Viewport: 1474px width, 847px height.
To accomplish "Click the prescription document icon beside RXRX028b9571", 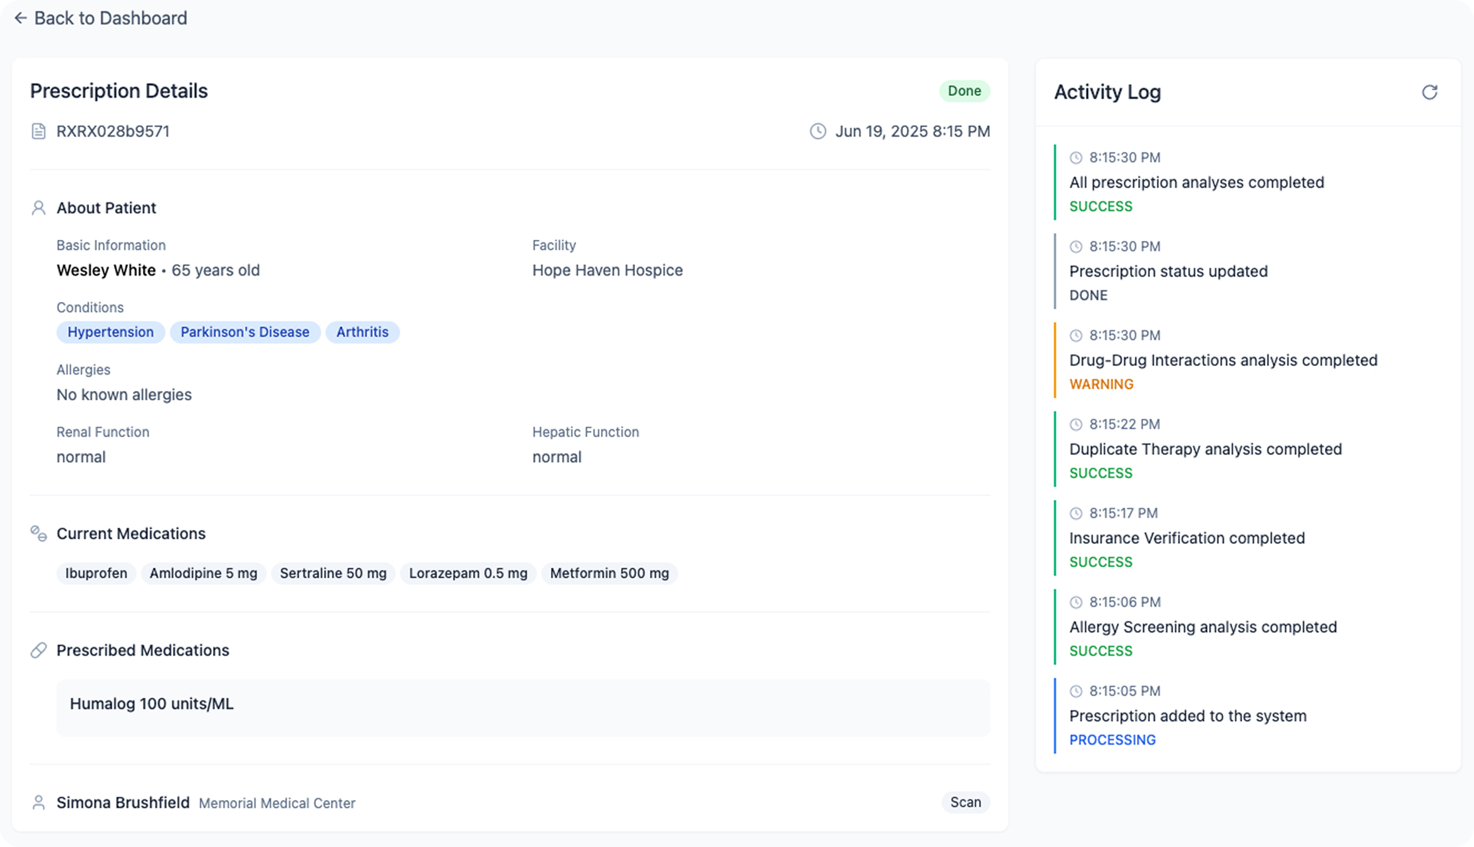I will pos(38,132).
